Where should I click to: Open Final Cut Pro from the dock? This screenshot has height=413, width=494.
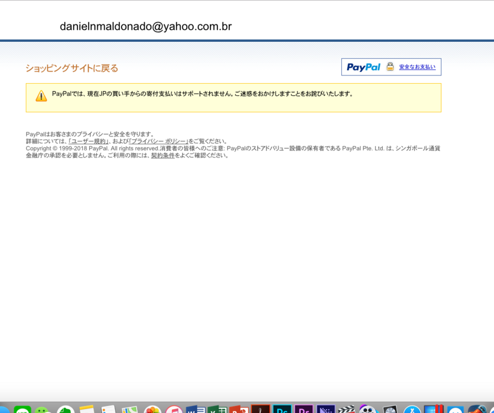346,410
